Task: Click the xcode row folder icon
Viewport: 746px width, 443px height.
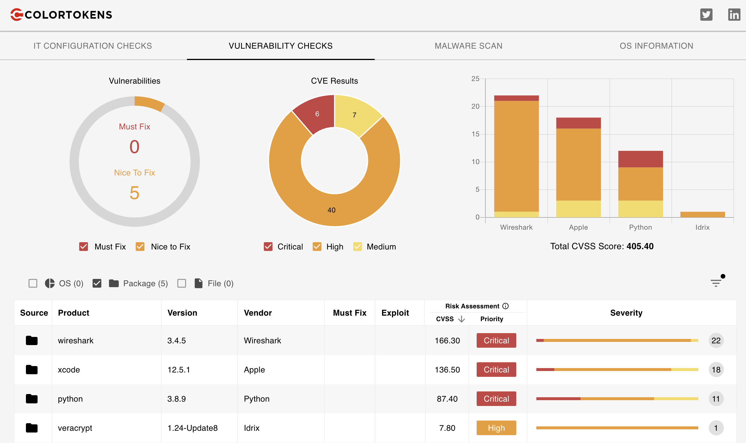Action: pos(32,370)
